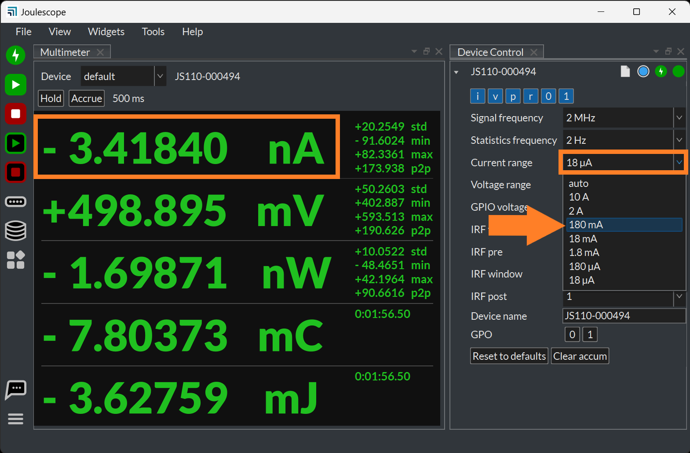
Task: Open the Device default dropdown
Action: click(x=123, y=77)
